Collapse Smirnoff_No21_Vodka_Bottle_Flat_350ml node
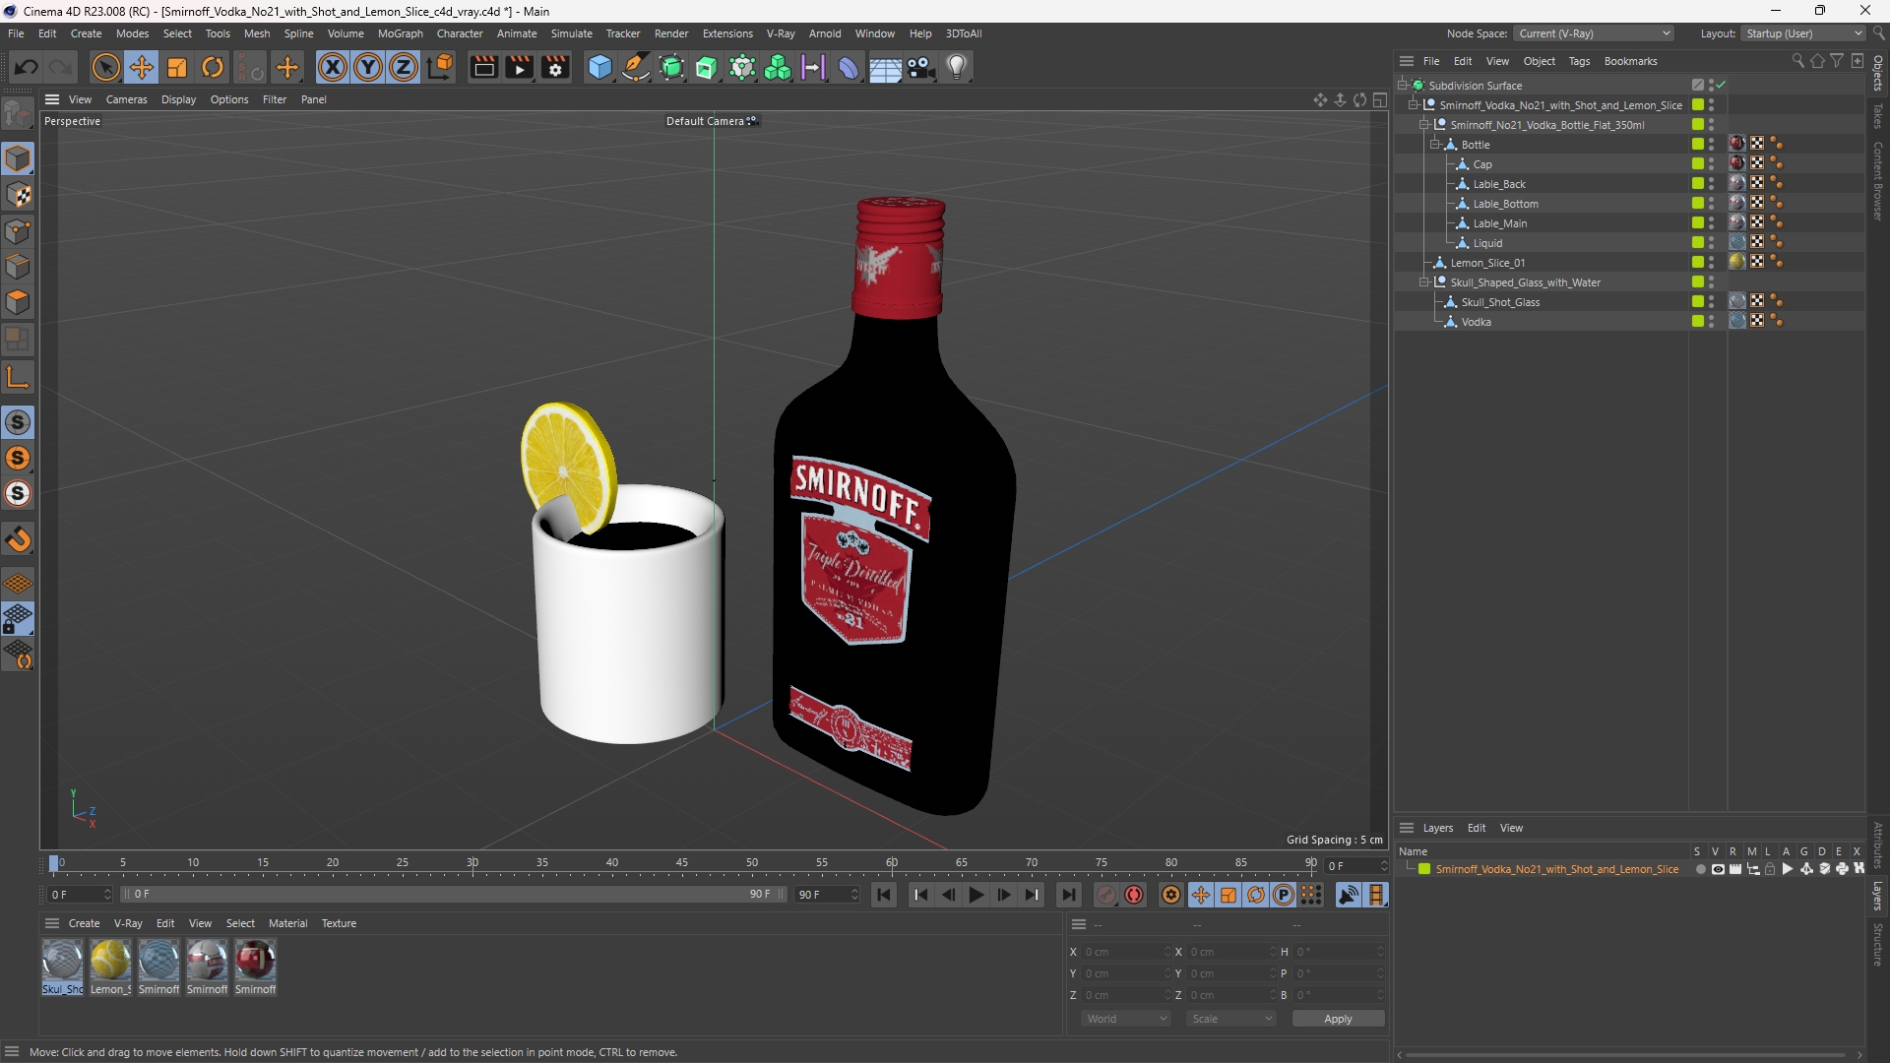This screenshot has height=1063, width=1890. 1424,125
